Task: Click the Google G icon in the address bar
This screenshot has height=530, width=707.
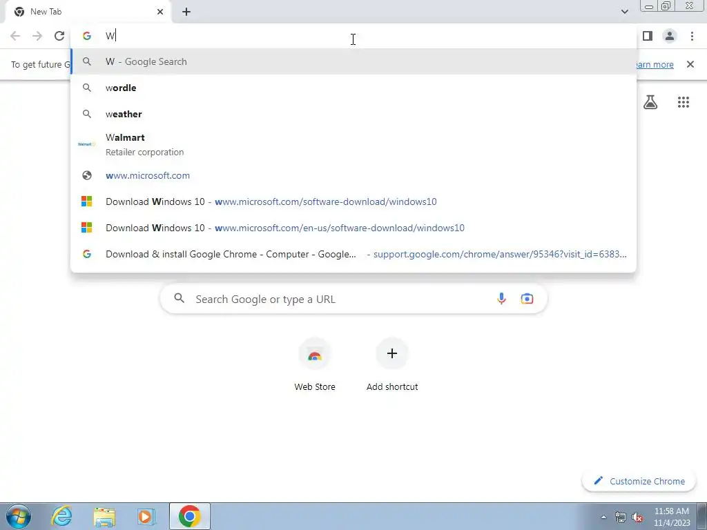Action: (87, 36)
